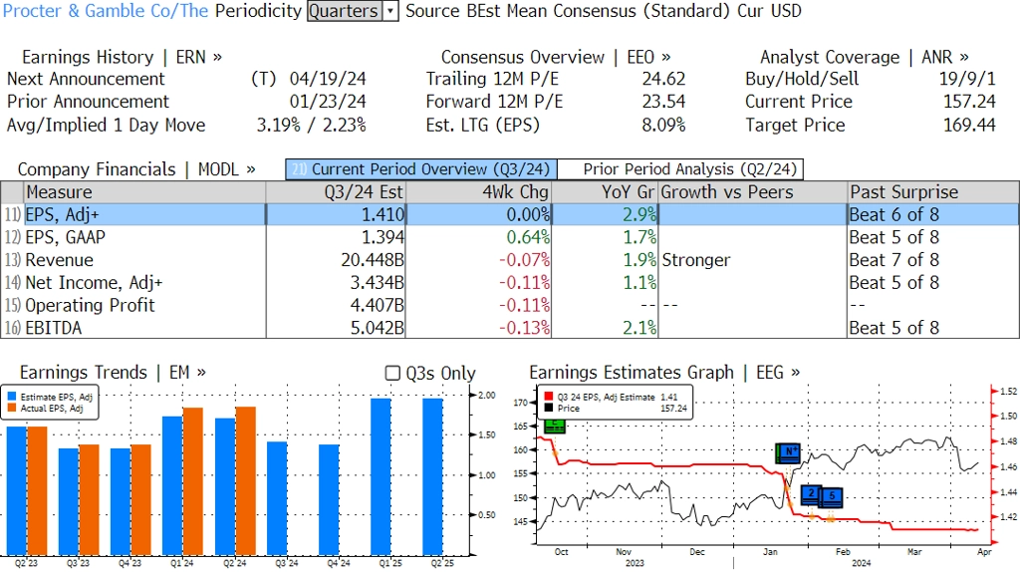The height and width of the screenshot is (572, 1020).
Task: Open Analyst Coverage ANR link
Action: (x=865, y=57)
